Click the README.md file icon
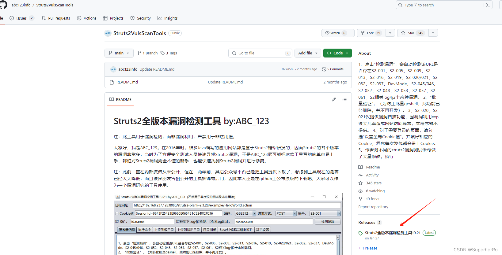Viewport: 502px width, 255px height. [112, 82]
